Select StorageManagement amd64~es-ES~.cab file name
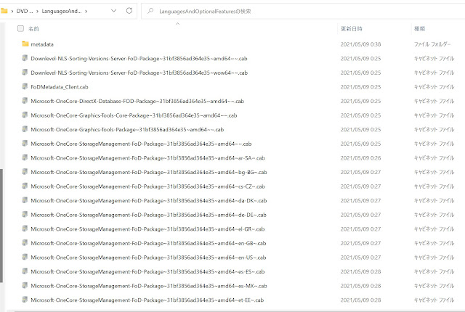The height and width of the screenshot is (312, 465). pyautogui.click(x=147, y=272)
